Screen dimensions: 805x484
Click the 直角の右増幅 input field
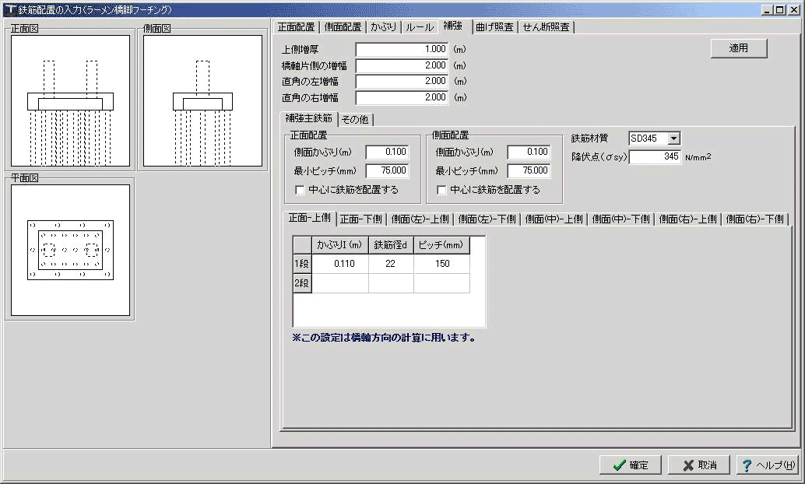(x=402, y=97)
